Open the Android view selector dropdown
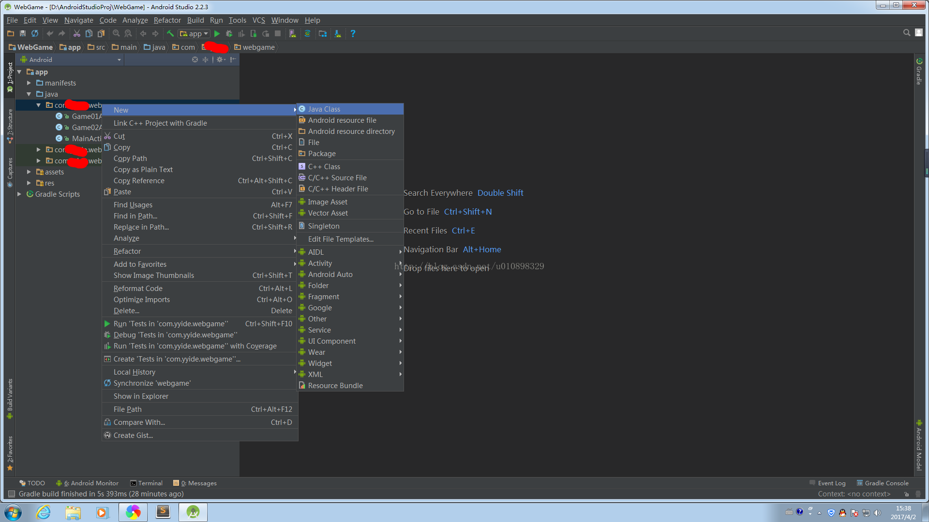 [x=71, y=59]
